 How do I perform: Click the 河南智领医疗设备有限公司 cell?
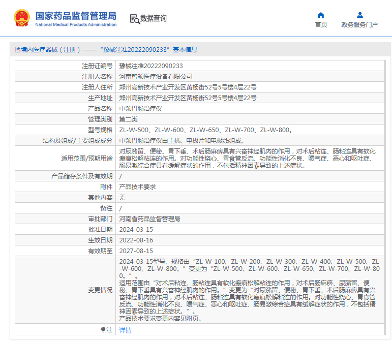pyautogui.click(x=156, y=76)
